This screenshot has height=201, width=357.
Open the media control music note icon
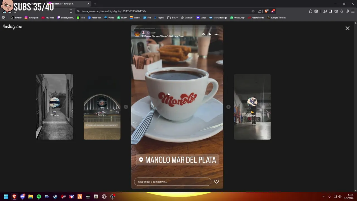click(325, 11)
